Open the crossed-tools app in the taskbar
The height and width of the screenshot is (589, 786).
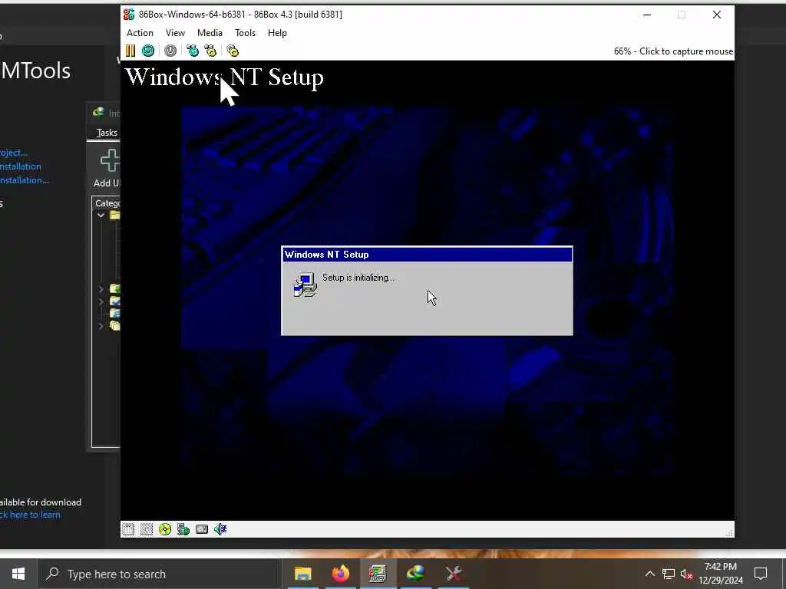tap(453, 574)
